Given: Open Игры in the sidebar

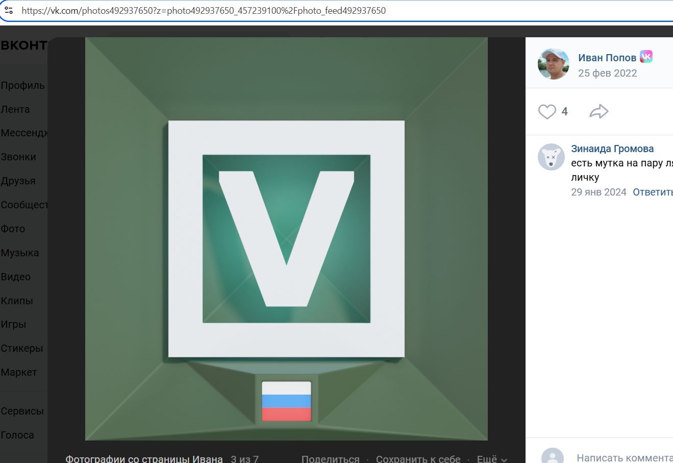Looking at the screenshot, I should tap(13, 325).
